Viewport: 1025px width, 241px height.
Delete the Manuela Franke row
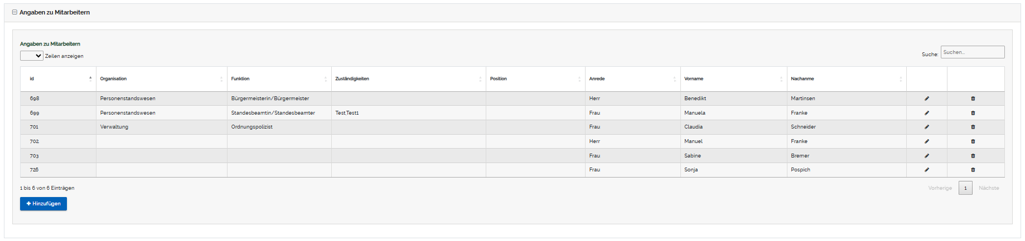(973, 113)
